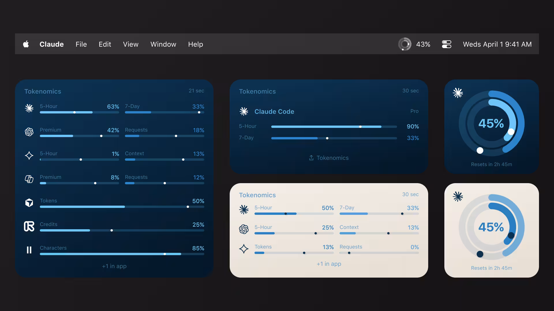Click the white outer ring marker in dark widget
Viewport: 554px width, 311px height.
pos(480,150)
